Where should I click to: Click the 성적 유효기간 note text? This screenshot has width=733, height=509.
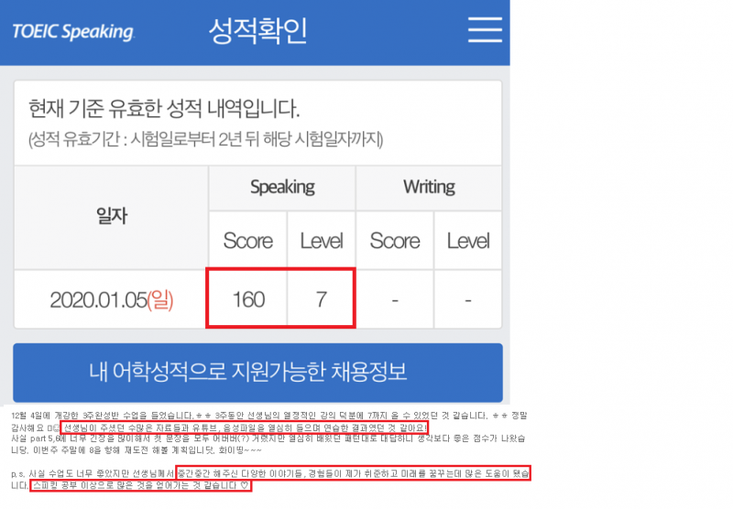click(205, 139)
